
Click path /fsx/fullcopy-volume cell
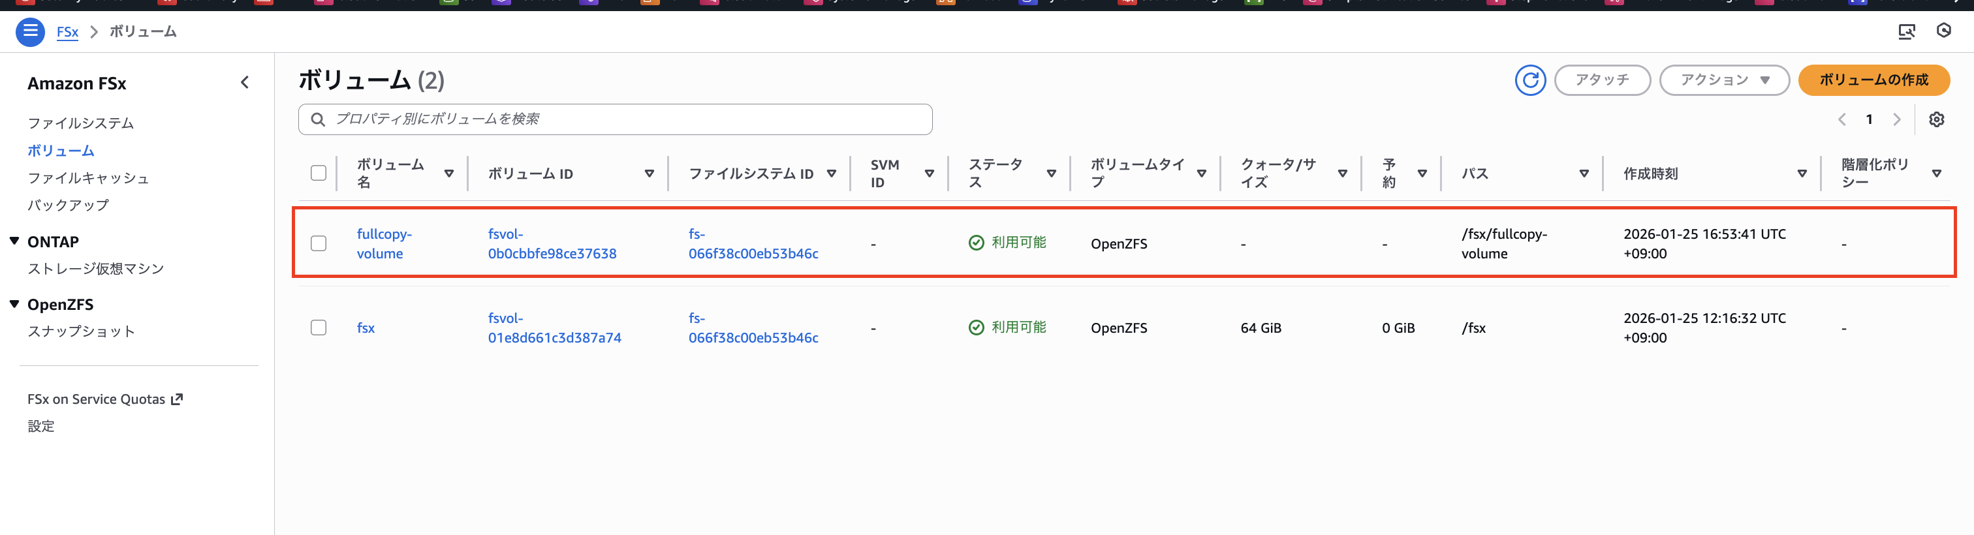coord(1504,243)
